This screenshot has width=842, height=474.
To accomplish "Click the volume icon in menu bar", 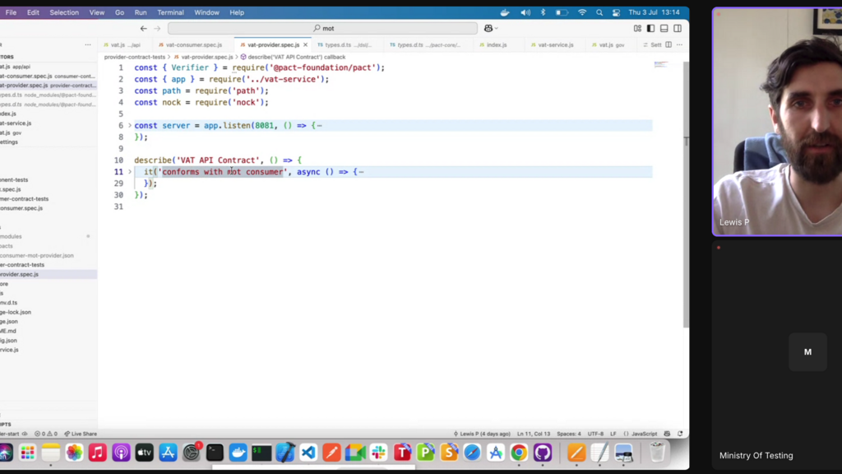I will tap(525, 12).
